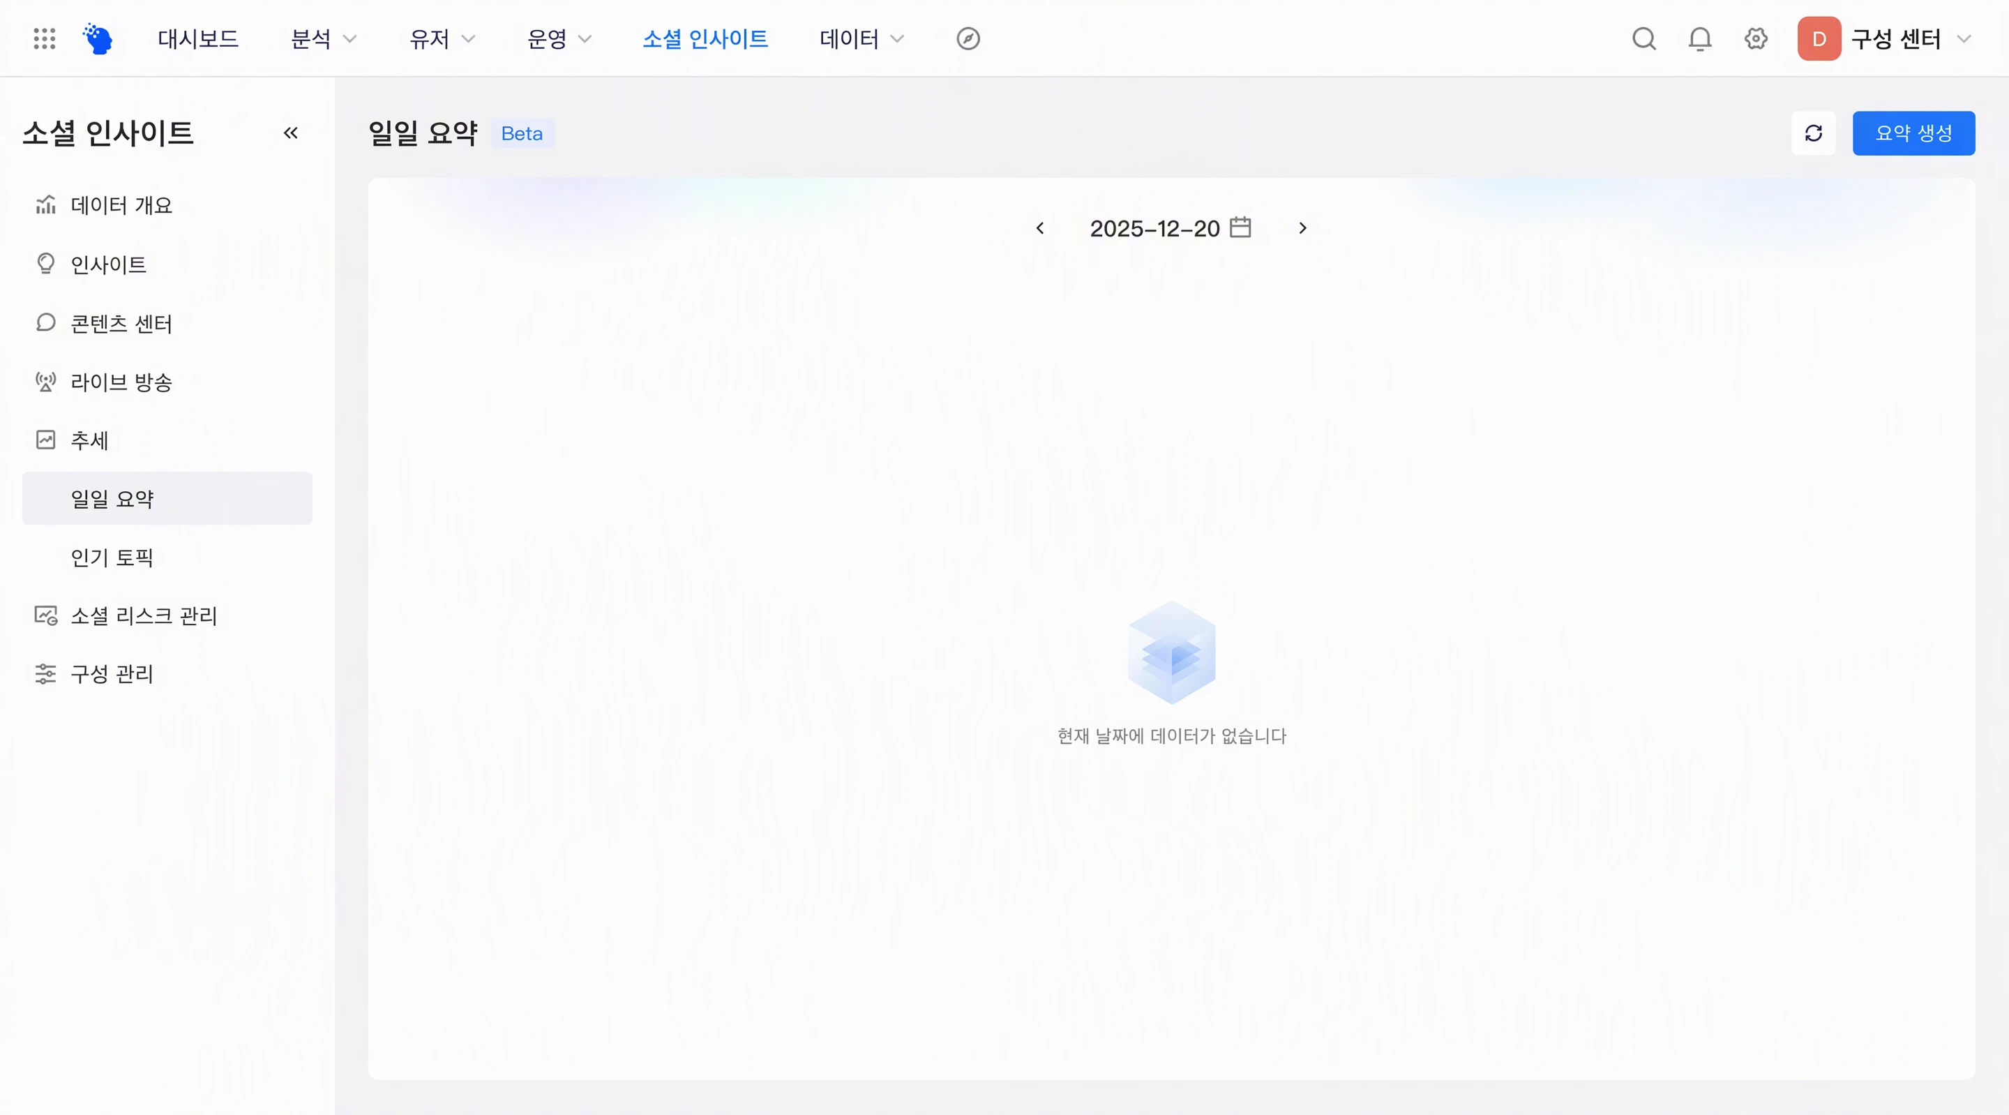
Task: Click the Beta badge
Action: (522, 133)
